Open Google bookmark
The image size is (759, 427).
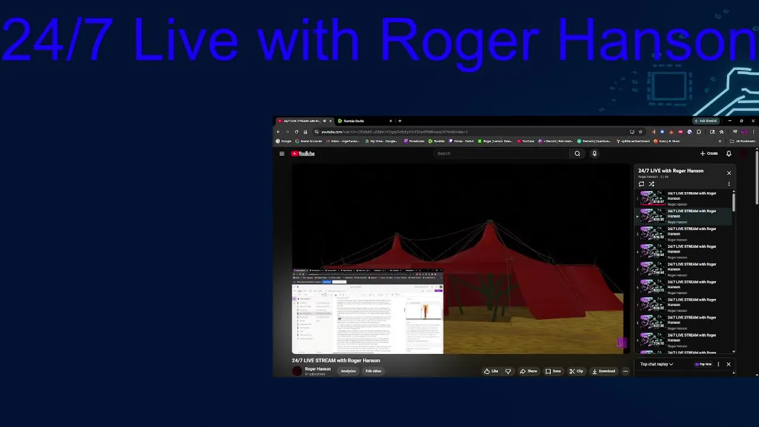(x=284, y=141)
